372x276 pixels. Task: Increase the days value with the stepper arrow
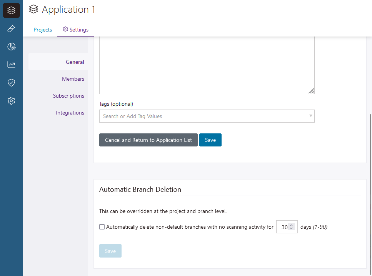[291, 225]
